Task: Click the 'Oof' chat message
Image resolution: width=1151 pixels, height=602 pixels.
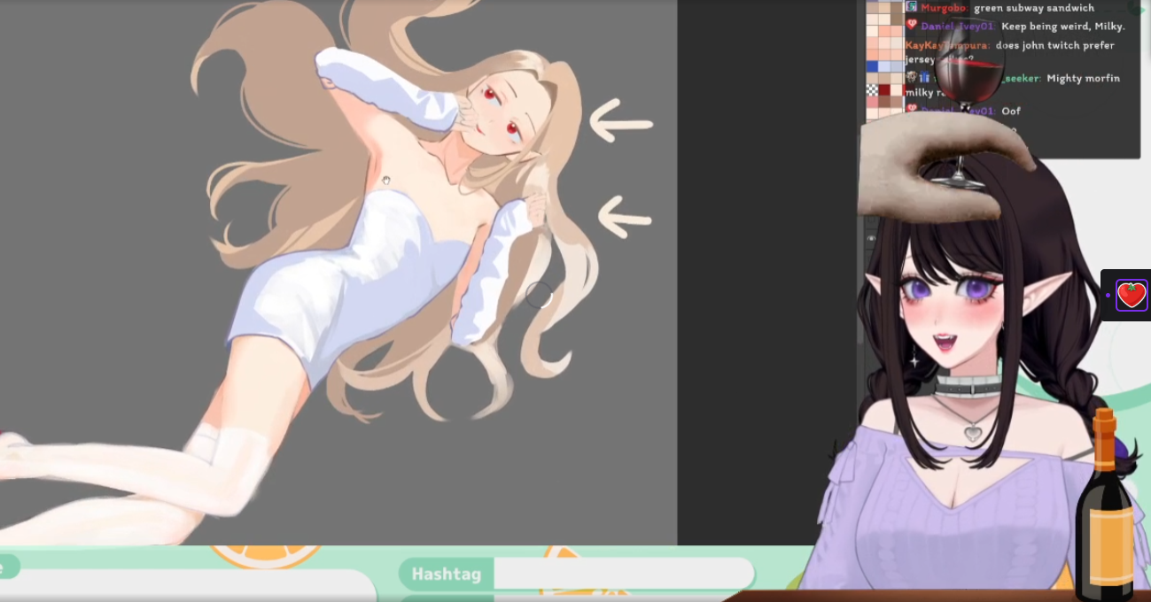Action: (x=1011, y=111)
